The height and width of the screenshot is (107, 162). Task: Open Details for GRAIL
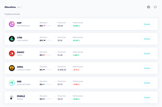pyautogui.click(x=147, y=68)
